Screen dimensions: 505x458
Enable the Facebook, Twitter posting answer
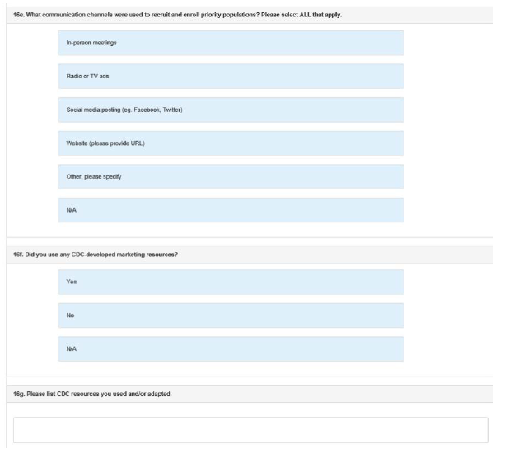click(x=231, y=110)
